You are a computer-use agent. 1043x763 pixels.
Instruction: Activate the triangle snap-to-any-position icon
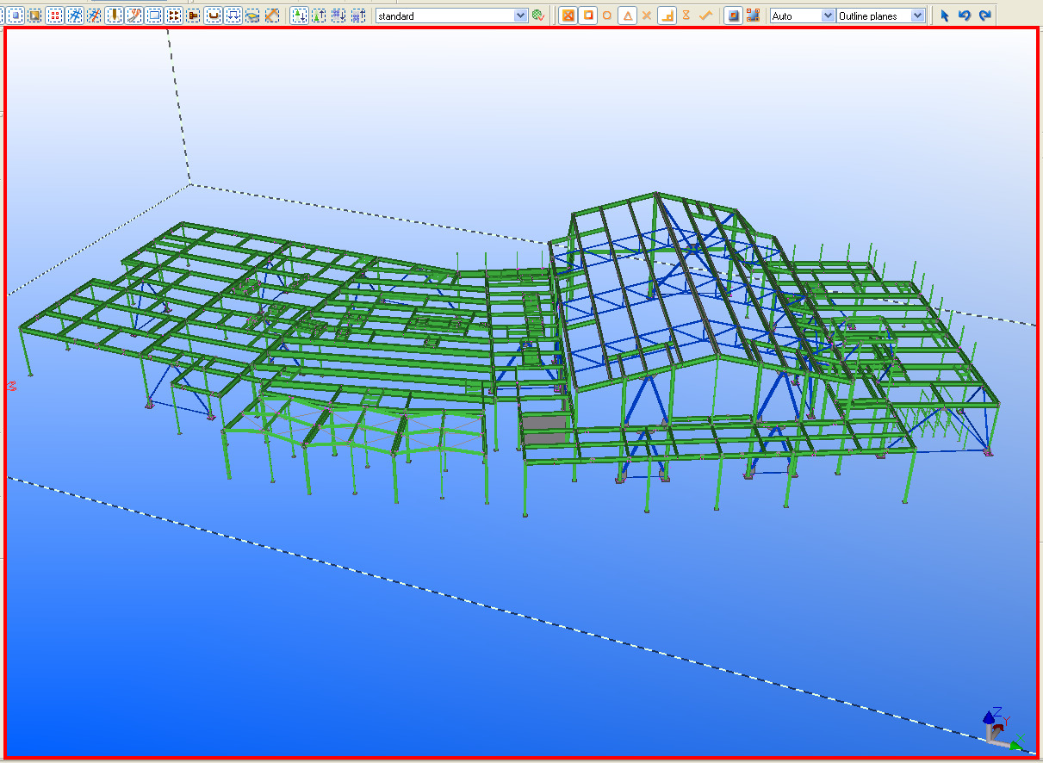coord(627,15)
